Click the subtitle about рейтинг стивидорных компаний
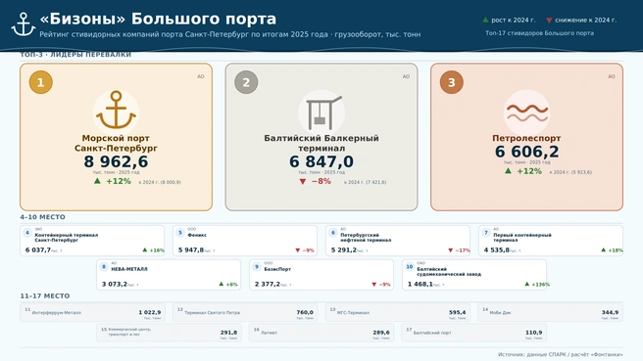643x361 pixels. [230, 34]
